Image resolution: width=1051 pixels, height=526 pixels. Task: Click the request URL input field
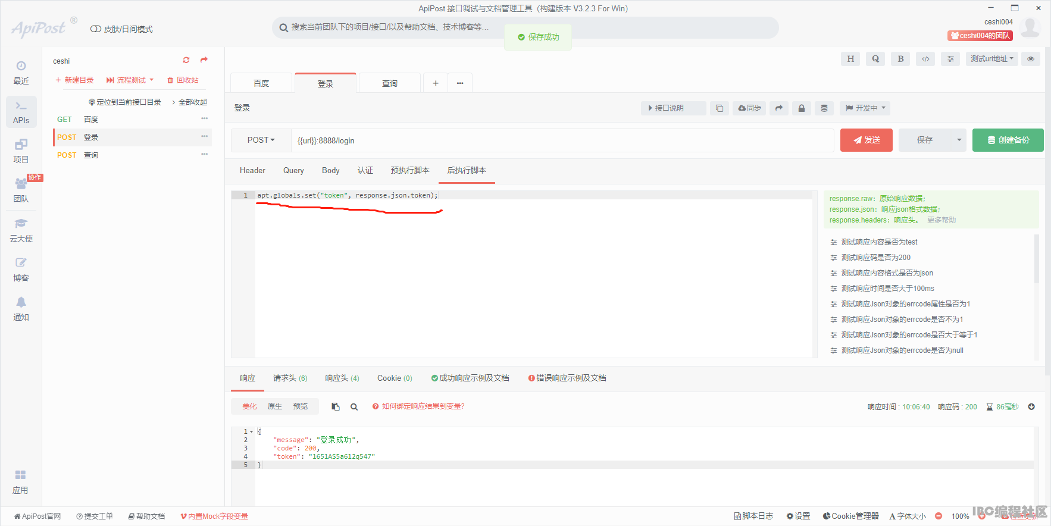pyautogui.click(x=562, y=140)
